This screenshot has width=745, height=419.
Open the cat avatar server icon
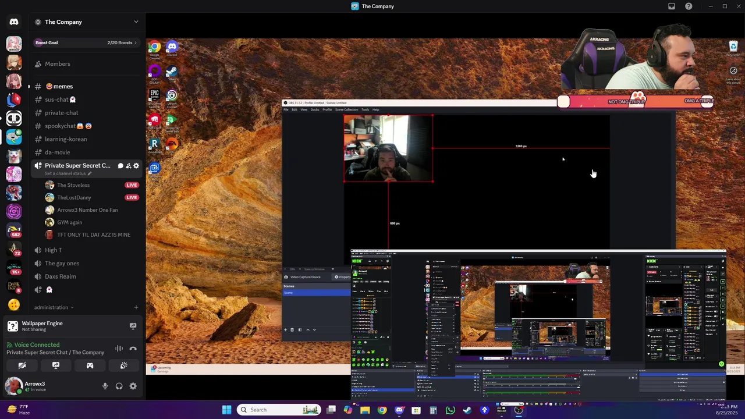coord(14,155)
